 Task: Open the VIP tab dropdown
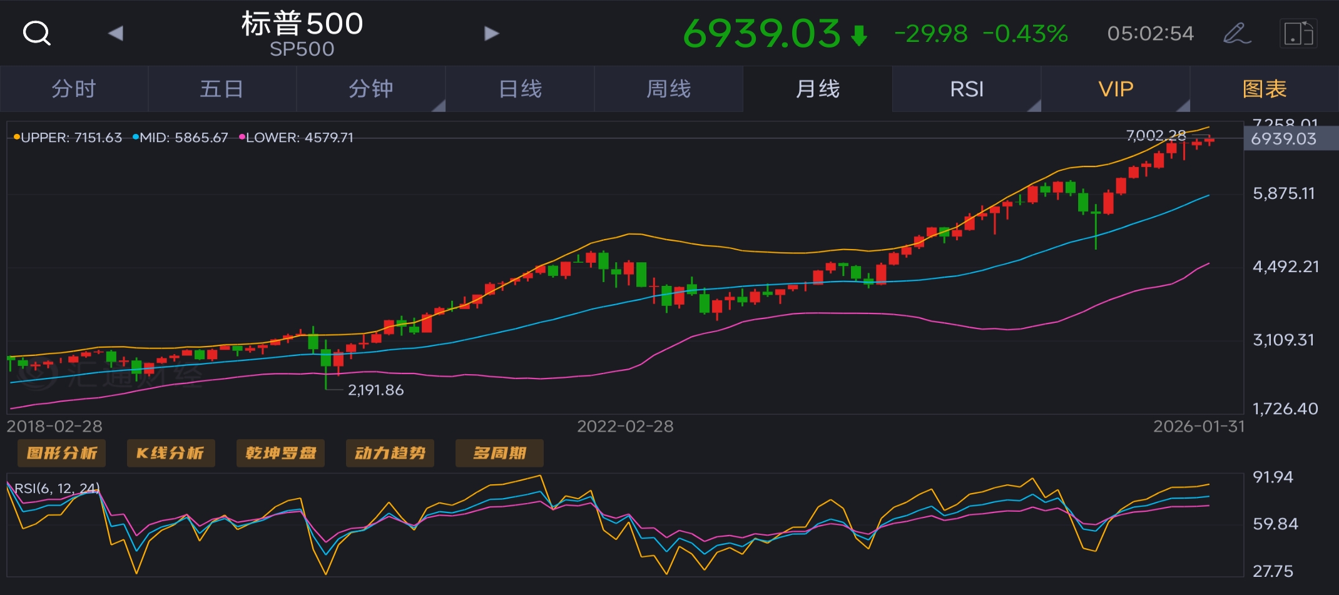[1116, 89]
